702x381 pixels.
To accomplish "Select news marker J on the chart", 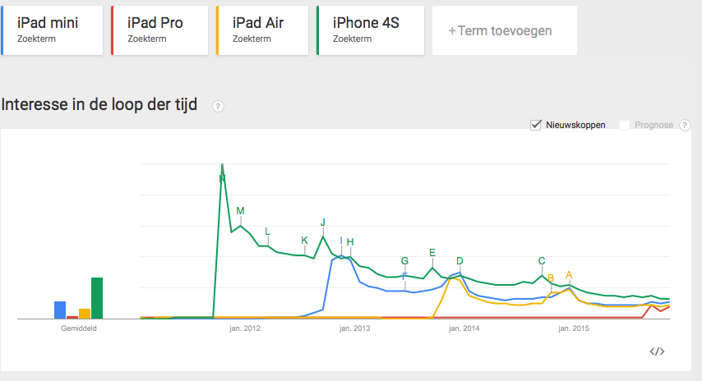I will [323, 223].
